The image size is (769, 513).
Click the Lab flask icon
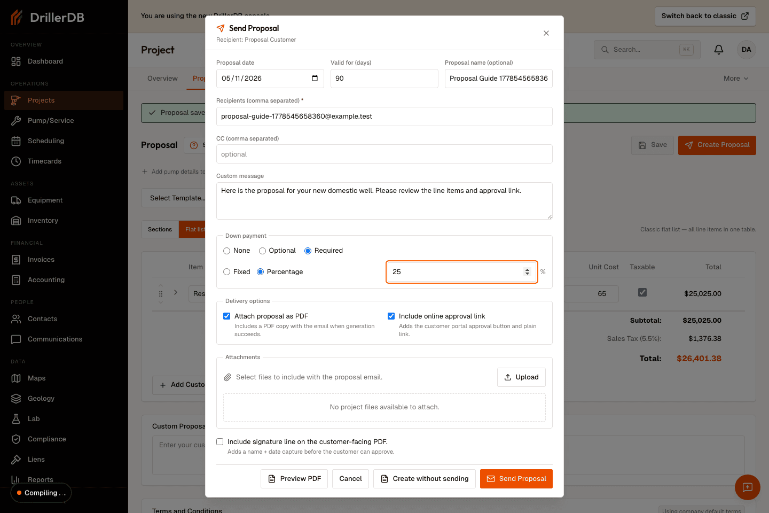(x=16, y=419)
